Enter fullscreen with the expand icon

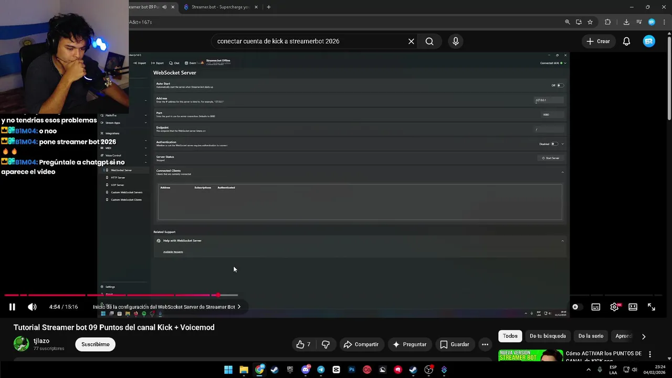(652, 307)
